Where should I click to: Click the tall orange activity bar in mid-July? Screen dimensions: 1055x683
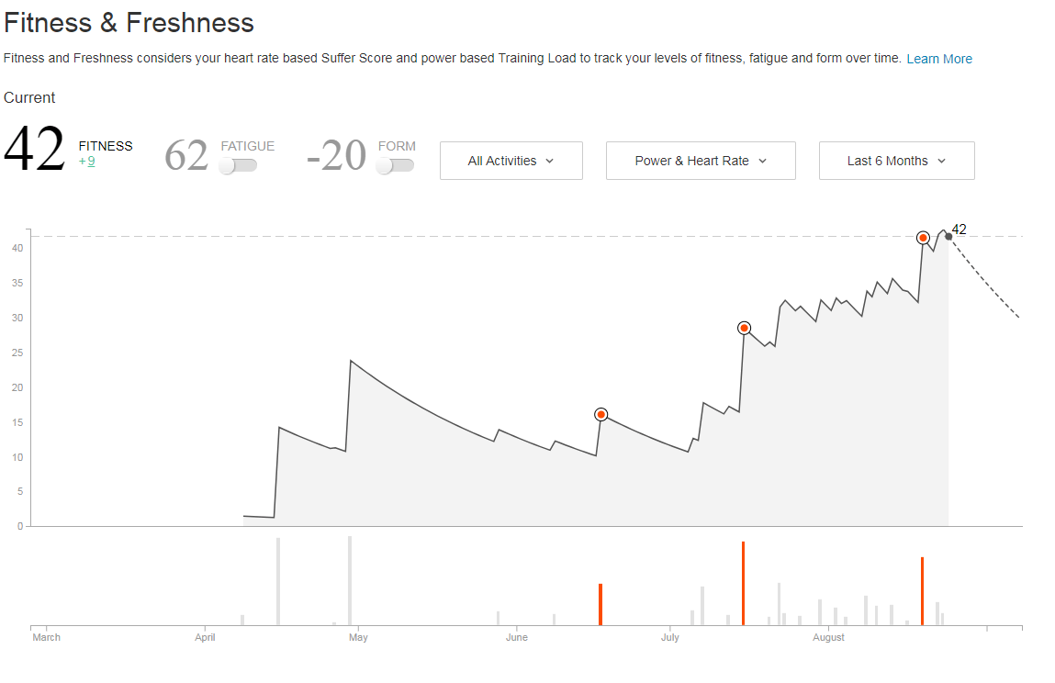coord(743,583)
